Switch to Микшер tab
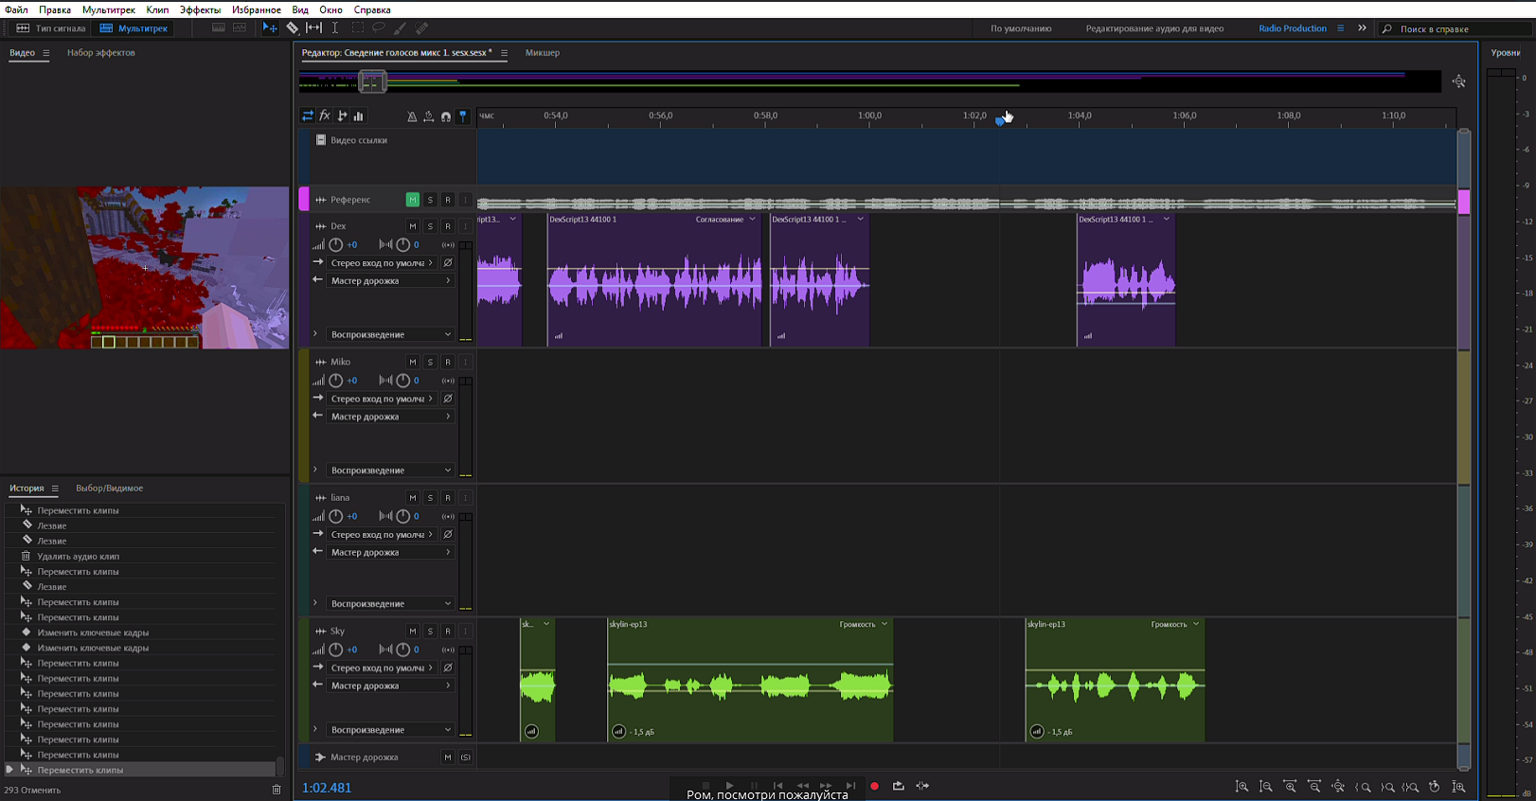This screenshot has width=1536, height=801. click(543, 53)
